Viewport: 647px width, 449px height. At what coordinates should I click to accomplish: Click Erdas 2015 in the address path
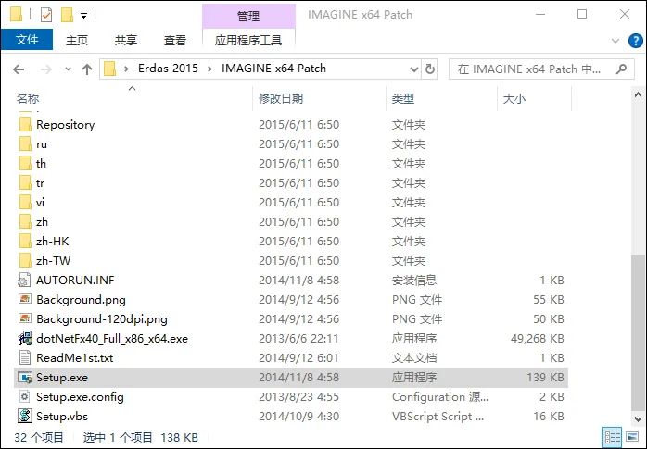pos(168,69)
